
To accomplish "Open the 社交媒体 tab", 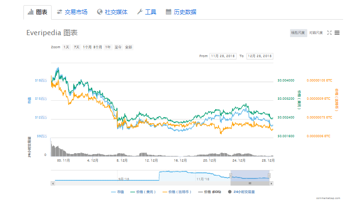I will click(x=112, y=12).
